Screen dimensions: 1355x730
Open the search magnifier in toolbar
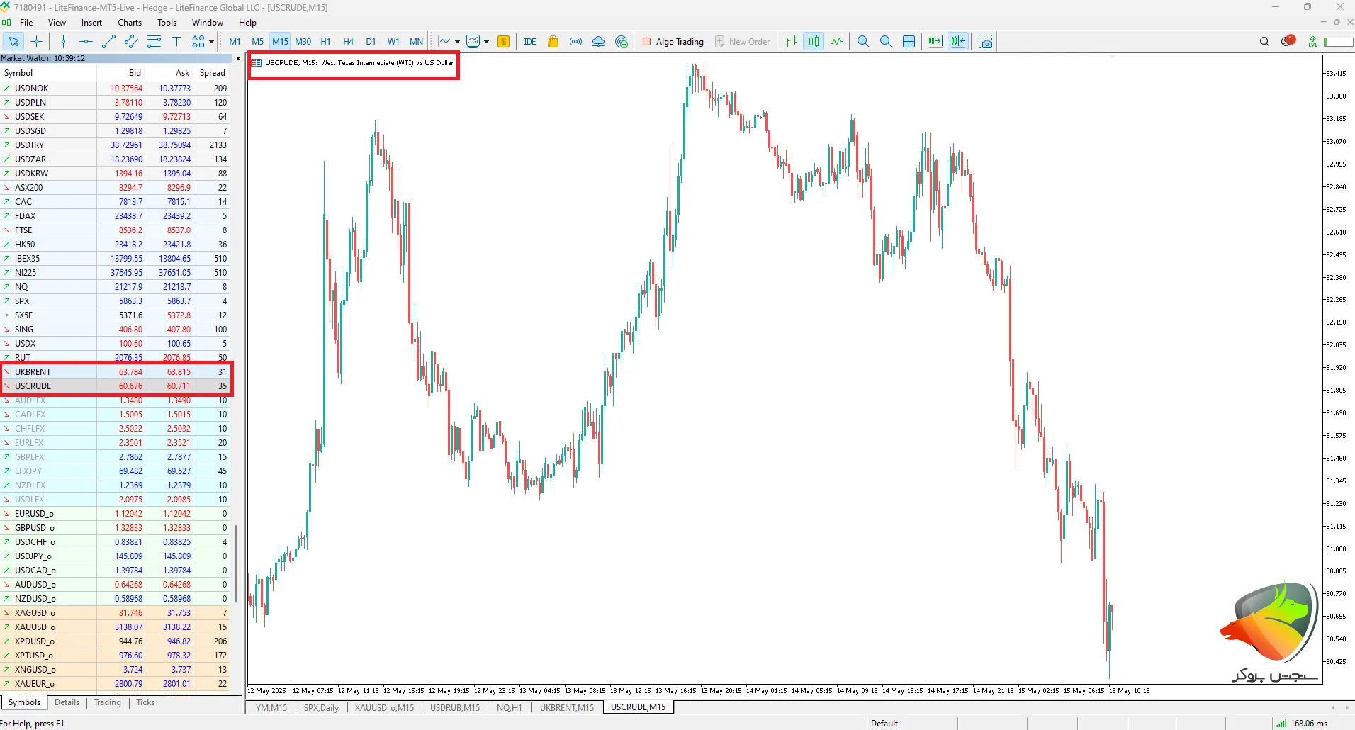pos(1264,42)
